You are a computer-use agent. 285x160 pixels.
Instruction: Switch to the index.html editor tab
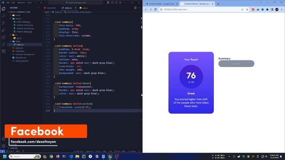point(50,8)
